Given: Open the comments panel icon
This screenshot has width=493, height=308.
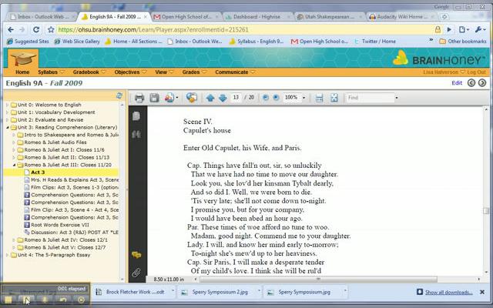Looking at the screenshot, I should [x=136, y=254].
